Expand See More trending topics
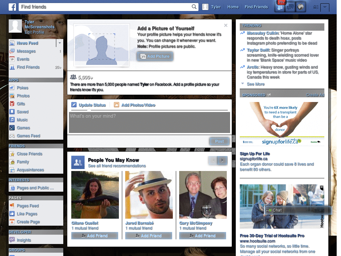 255,84
